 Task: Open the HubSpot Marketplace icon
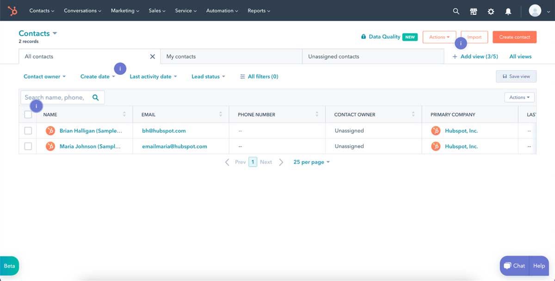point(473,11)
